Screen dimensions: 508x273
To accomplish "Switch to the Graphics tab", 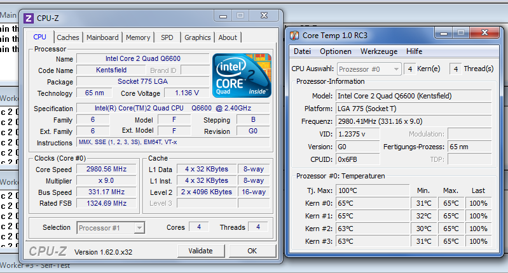I will (198, 37).
